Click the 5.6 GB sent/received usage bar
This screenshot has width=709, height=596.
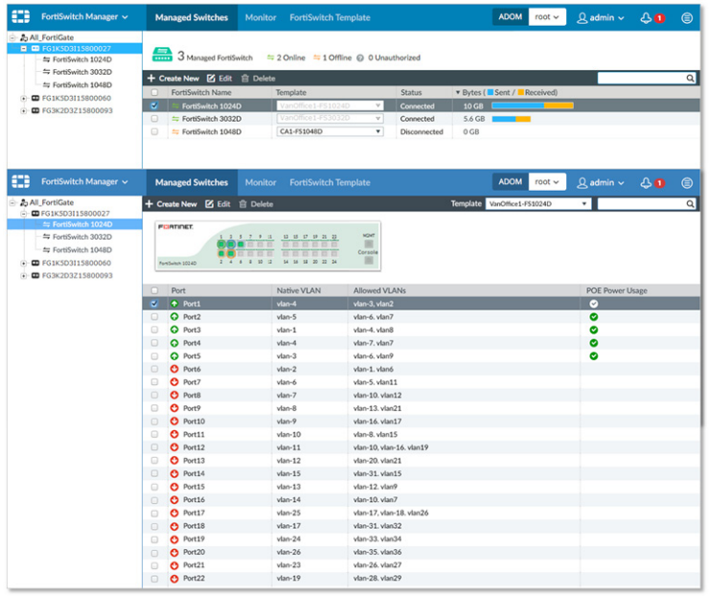click(511, 119)
